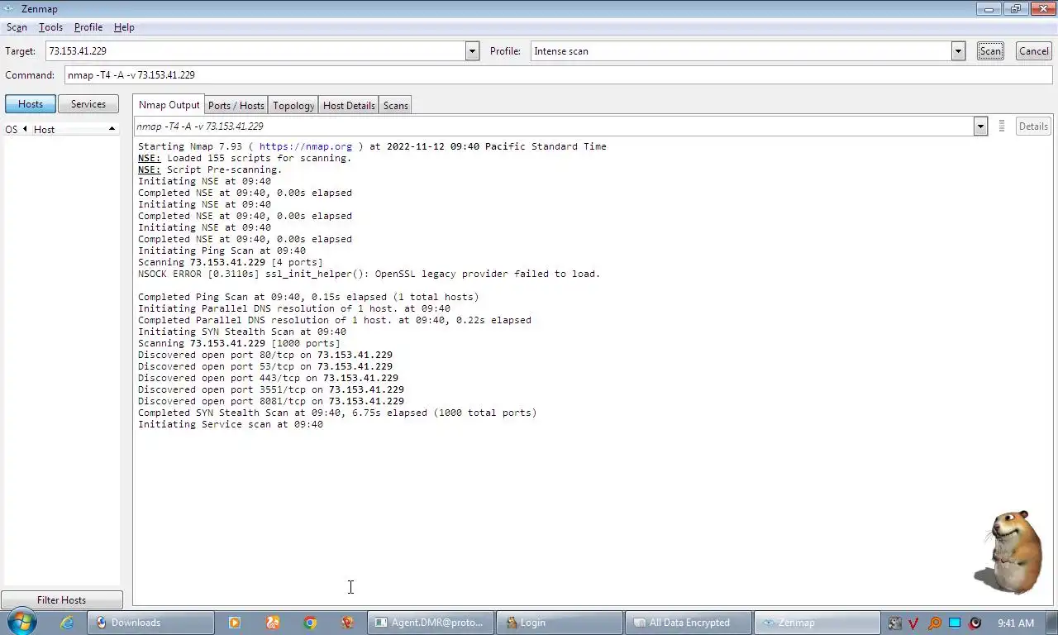1058x635 pixels.
Task: Click the output list-options icon beside Details
Action: (x=1001, y=127)
